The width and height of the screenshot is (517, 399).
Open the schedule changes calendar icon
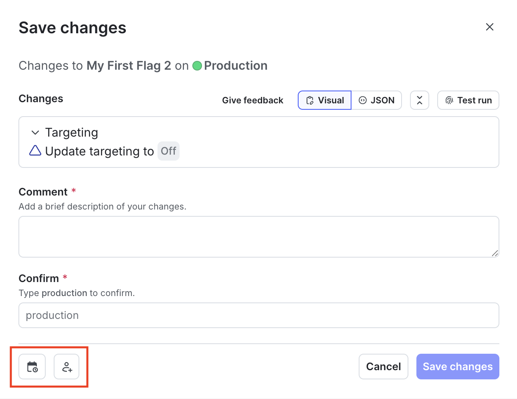[x=32, y=367]
